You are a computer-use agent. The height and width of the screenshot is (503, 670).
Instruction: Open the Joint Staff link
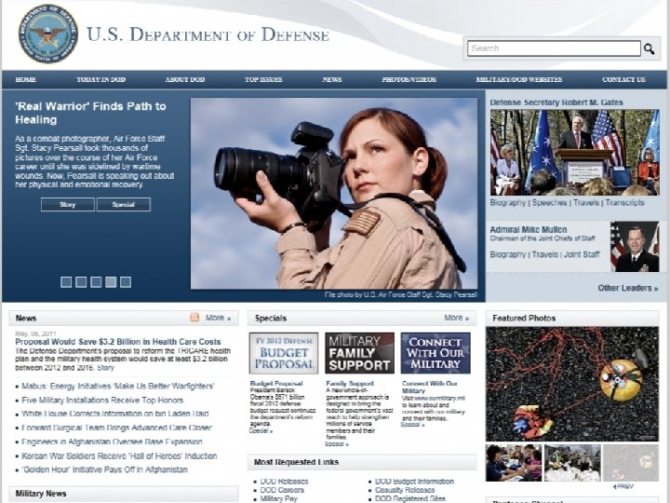tap(582, 254)
